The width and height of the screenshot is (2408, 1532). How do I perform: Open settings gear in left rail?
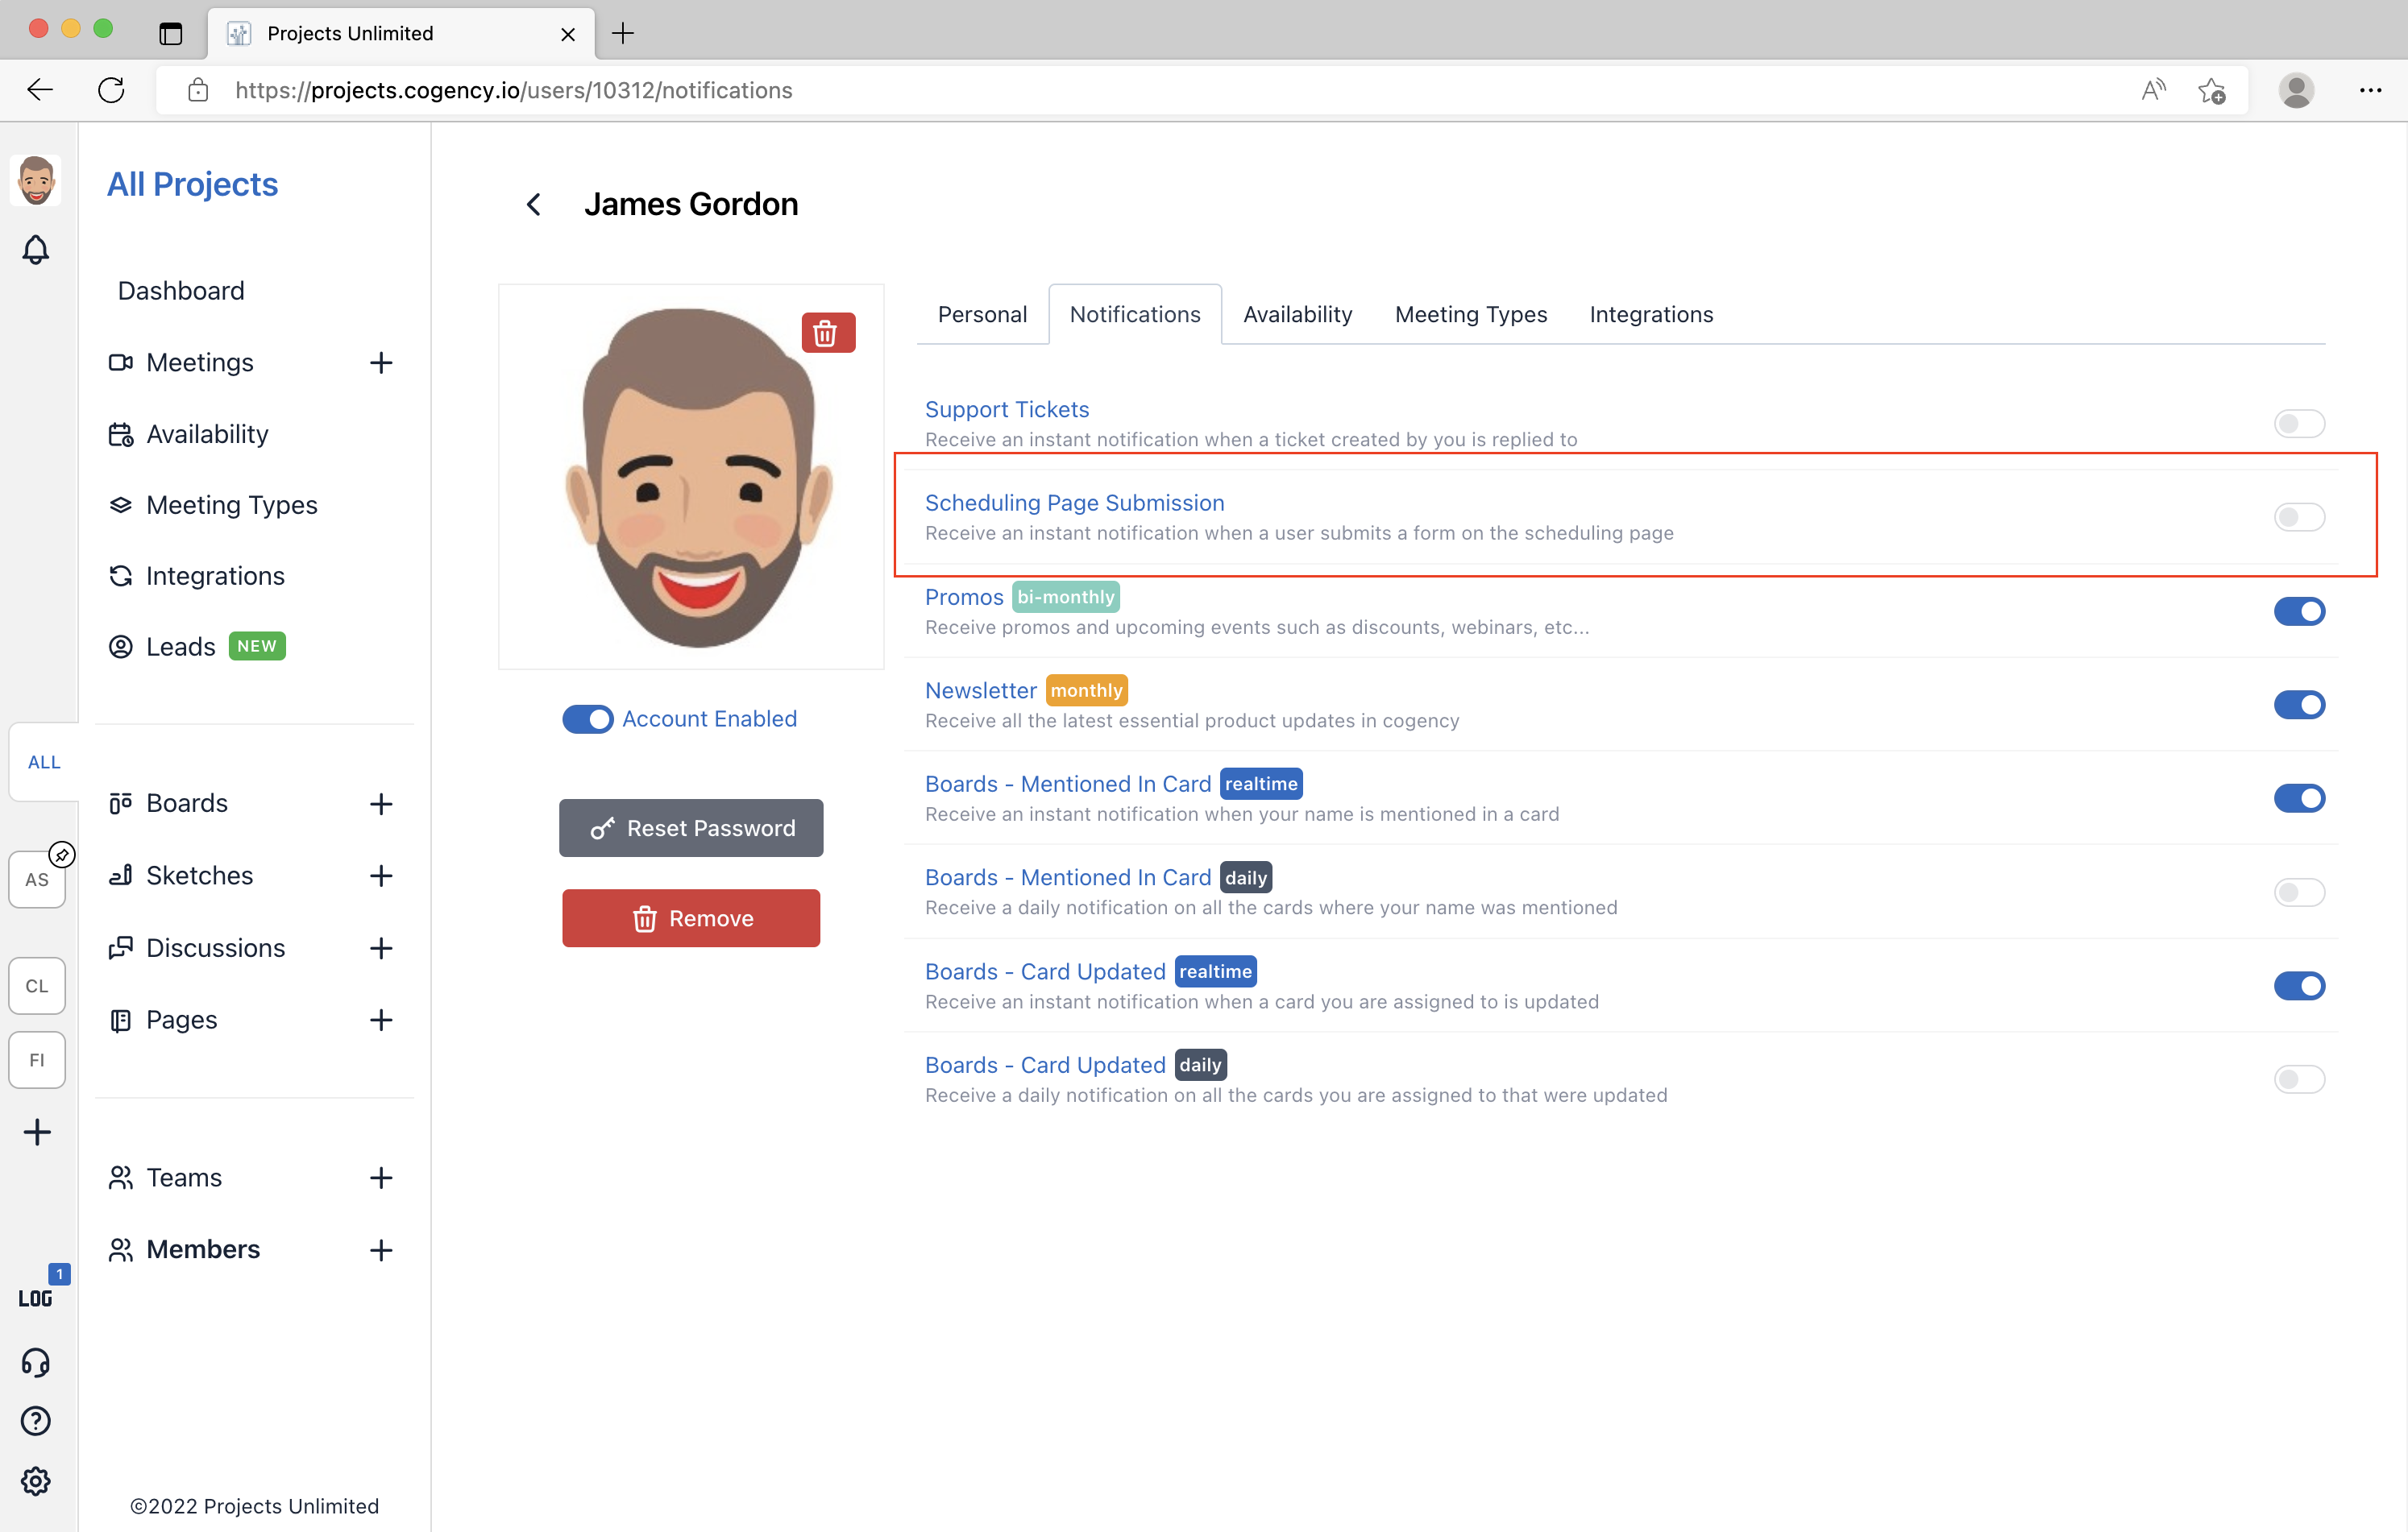[36, 1480]
